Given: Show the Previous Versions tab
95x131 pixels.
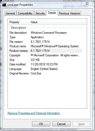Looking at the screenshot, I should (x=69, y=13).
